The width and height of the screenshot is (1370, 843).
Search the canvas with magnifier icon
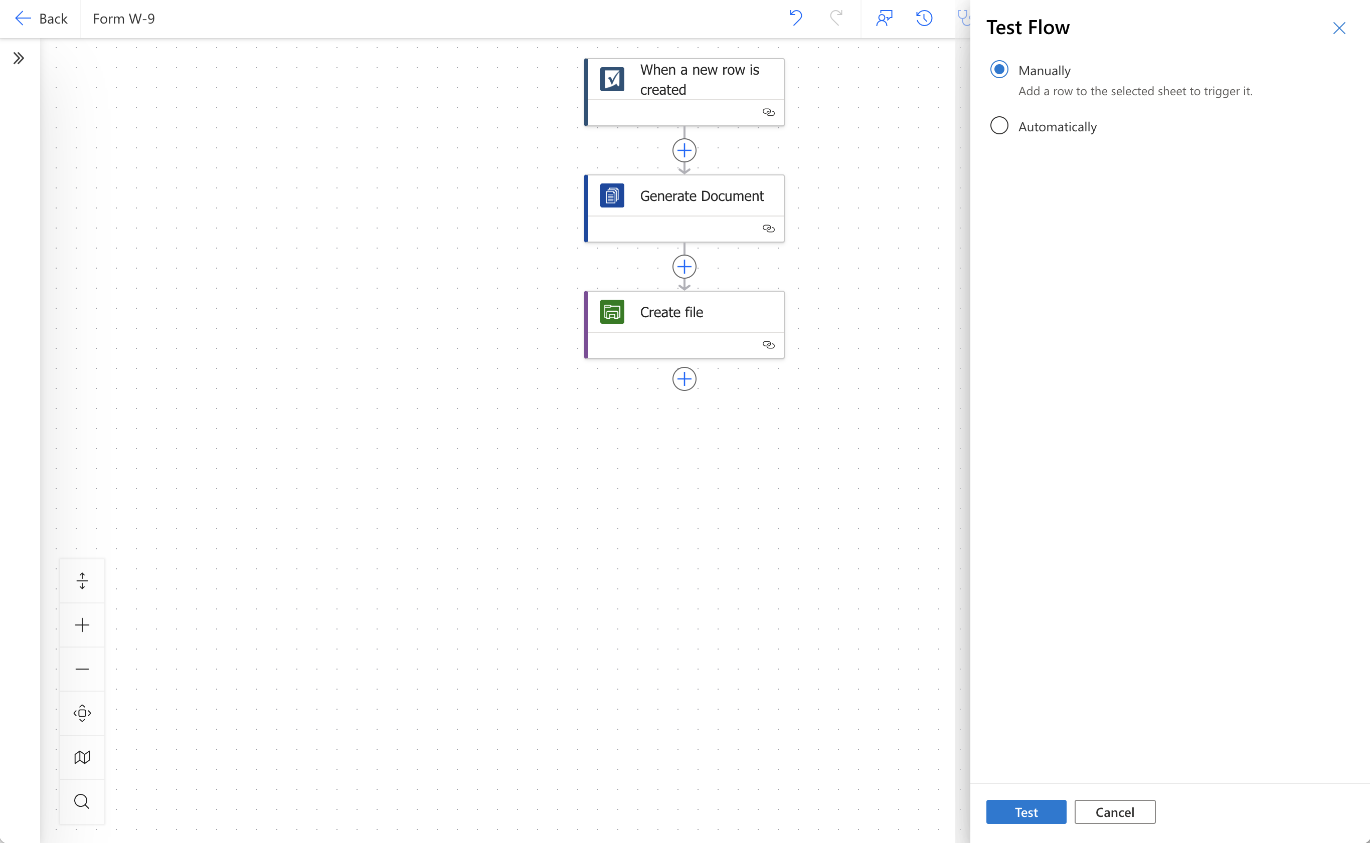pos(82,801)
